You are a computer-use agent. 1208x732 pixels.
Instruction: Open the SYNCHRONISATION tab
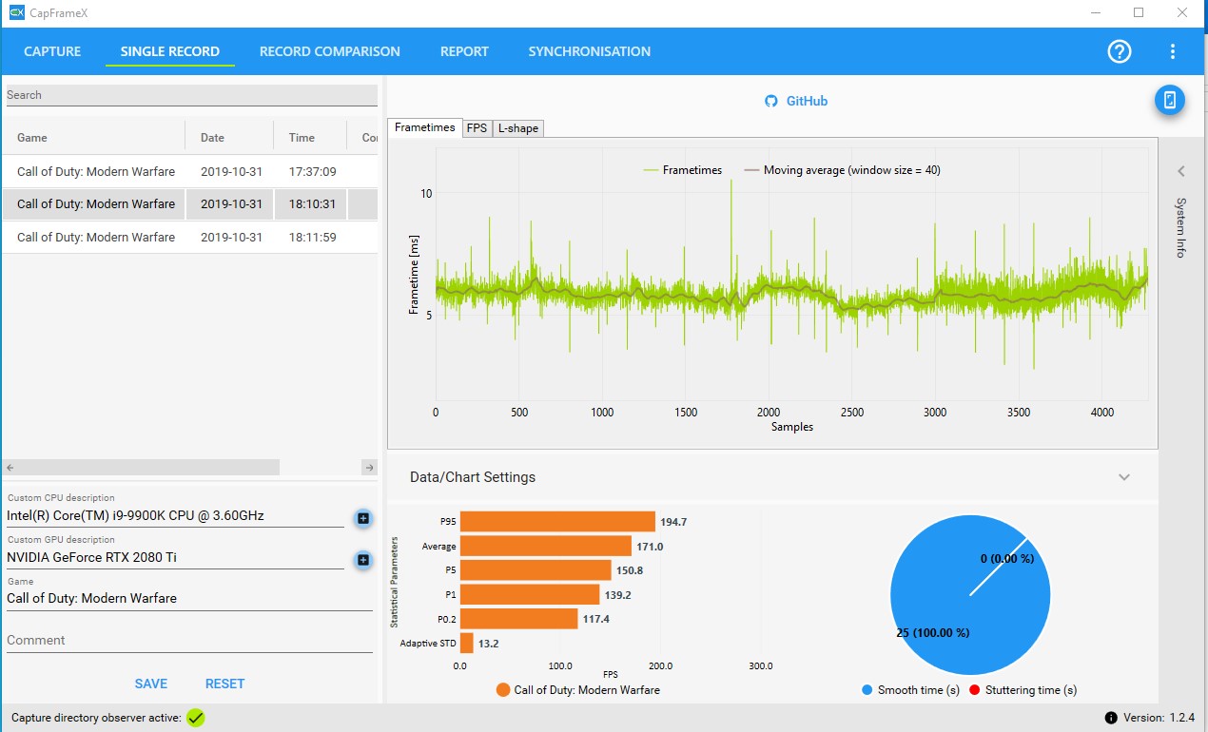(x=590, y=51)
